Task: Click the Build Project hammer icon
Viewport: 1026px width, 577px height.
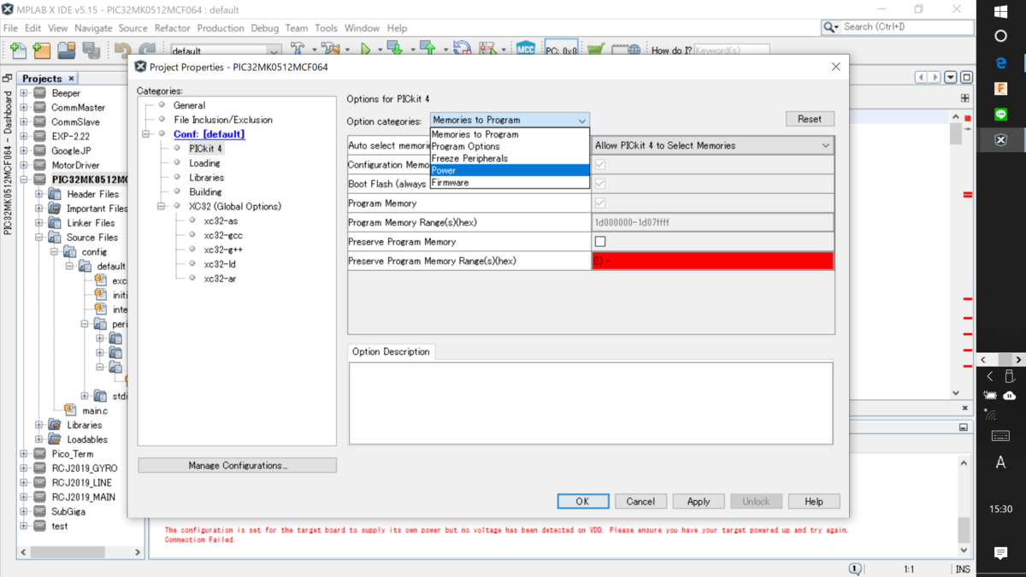Action: (298, 50)
